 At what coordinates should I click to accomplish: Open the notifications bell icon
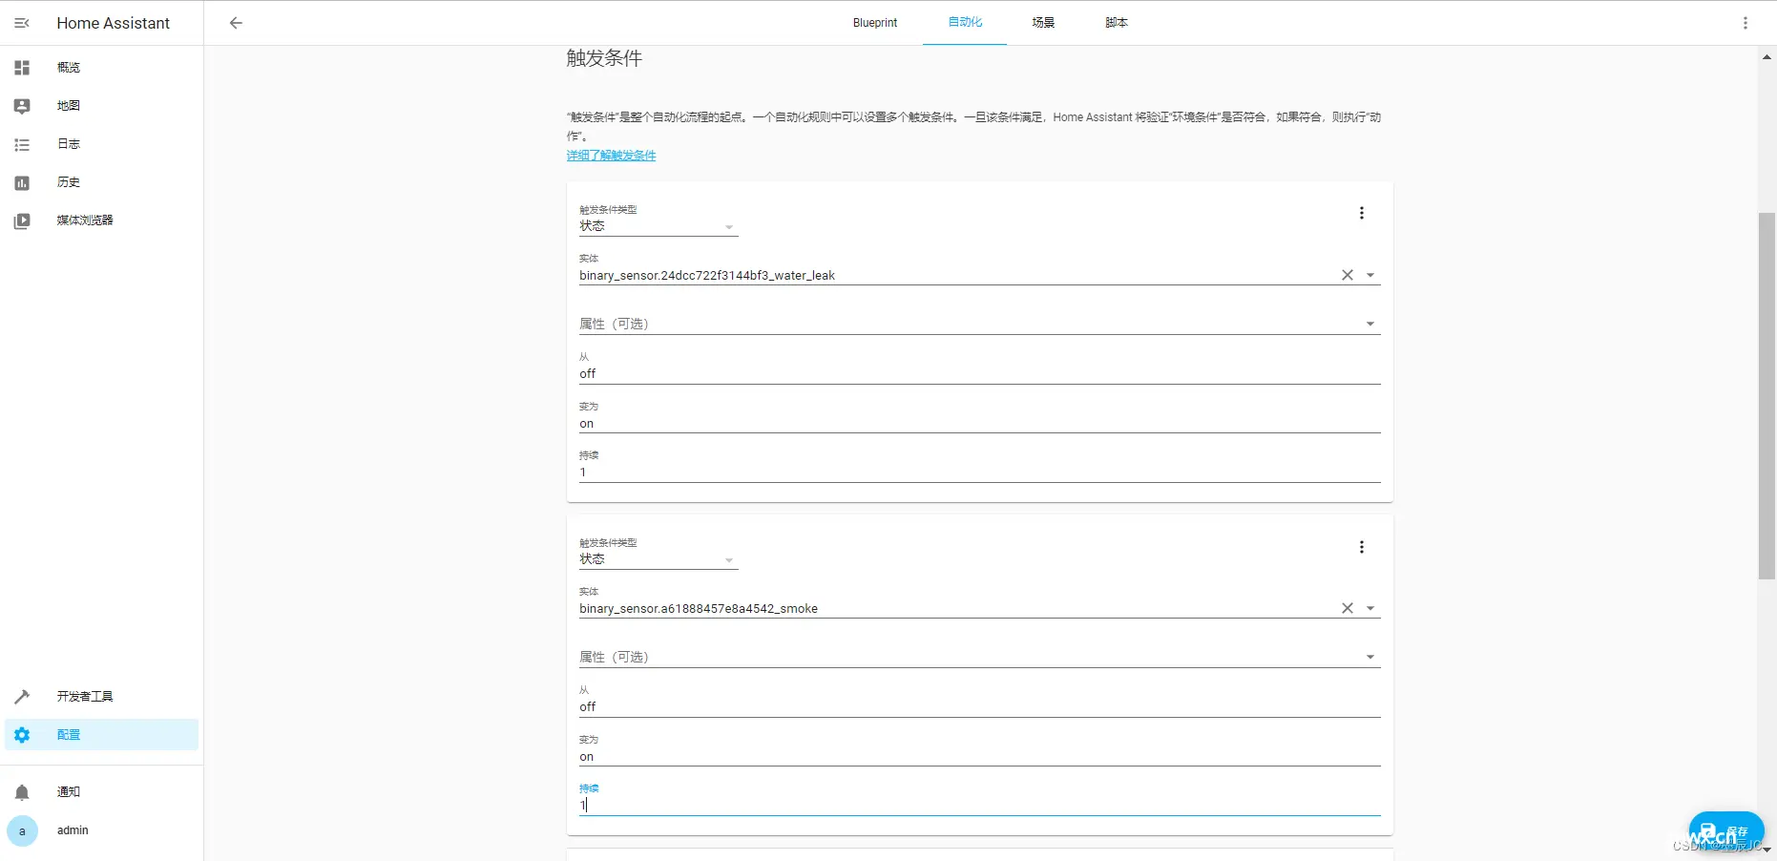[22, 792]
